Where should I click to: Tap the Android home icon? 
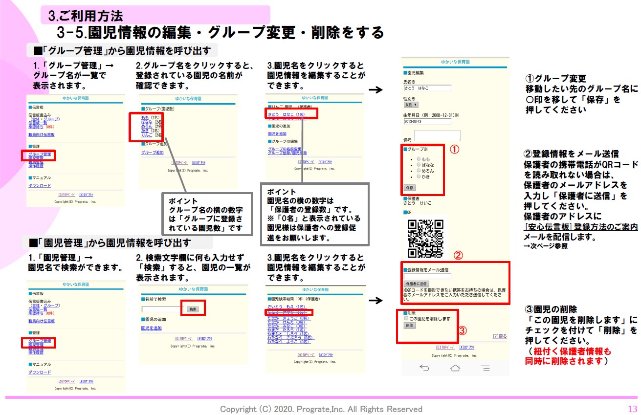pos(455,368)
